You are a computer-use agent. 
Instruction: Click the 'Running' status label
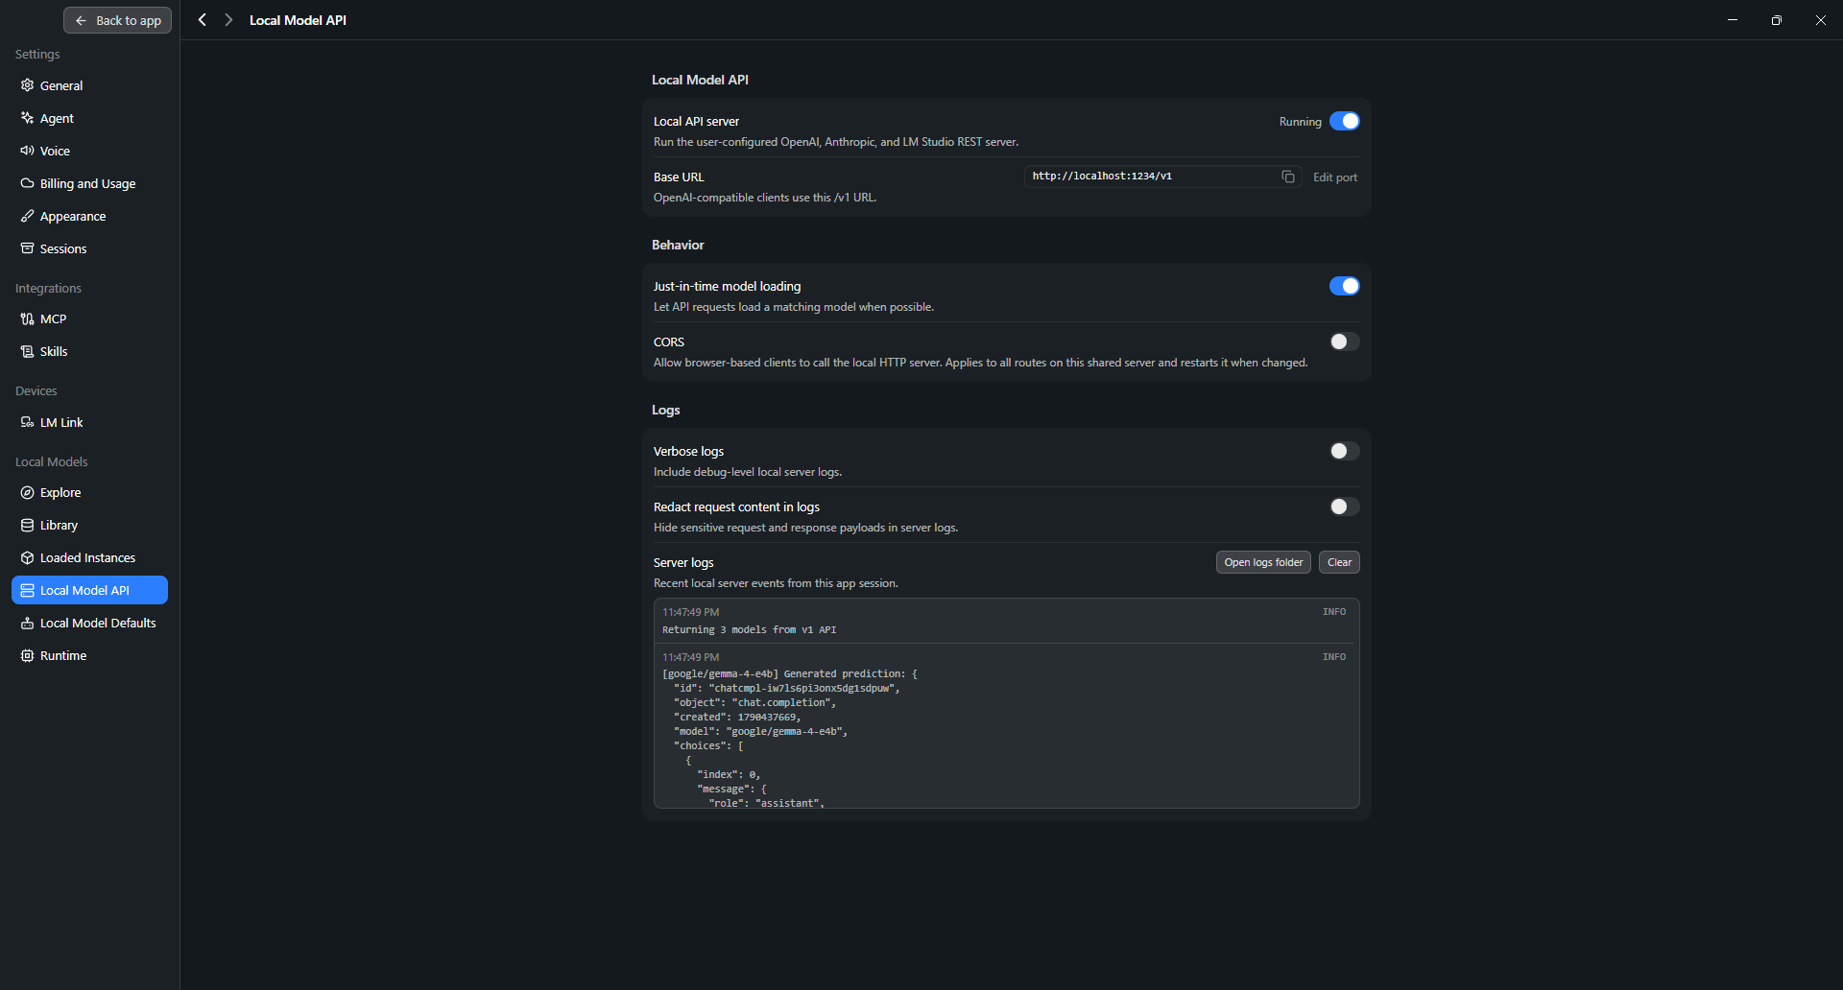[1300, 122]
